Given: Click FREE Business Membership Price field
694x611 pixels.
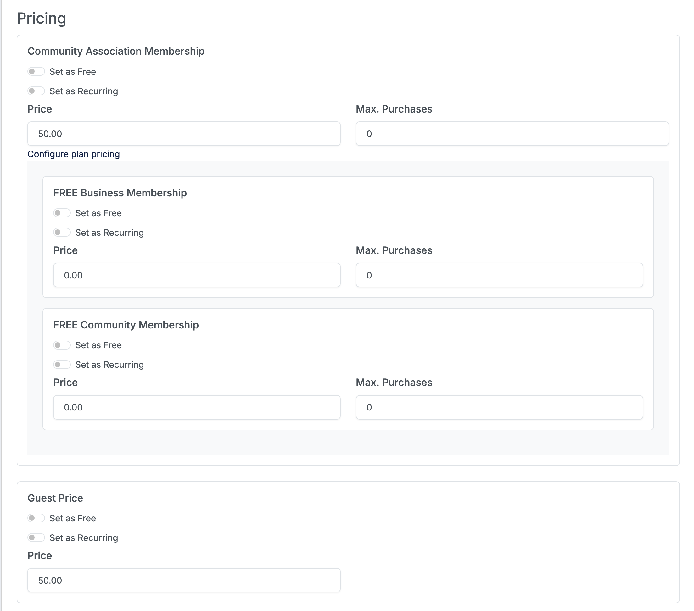Looking at the screenshot, I should click(197, 275).
